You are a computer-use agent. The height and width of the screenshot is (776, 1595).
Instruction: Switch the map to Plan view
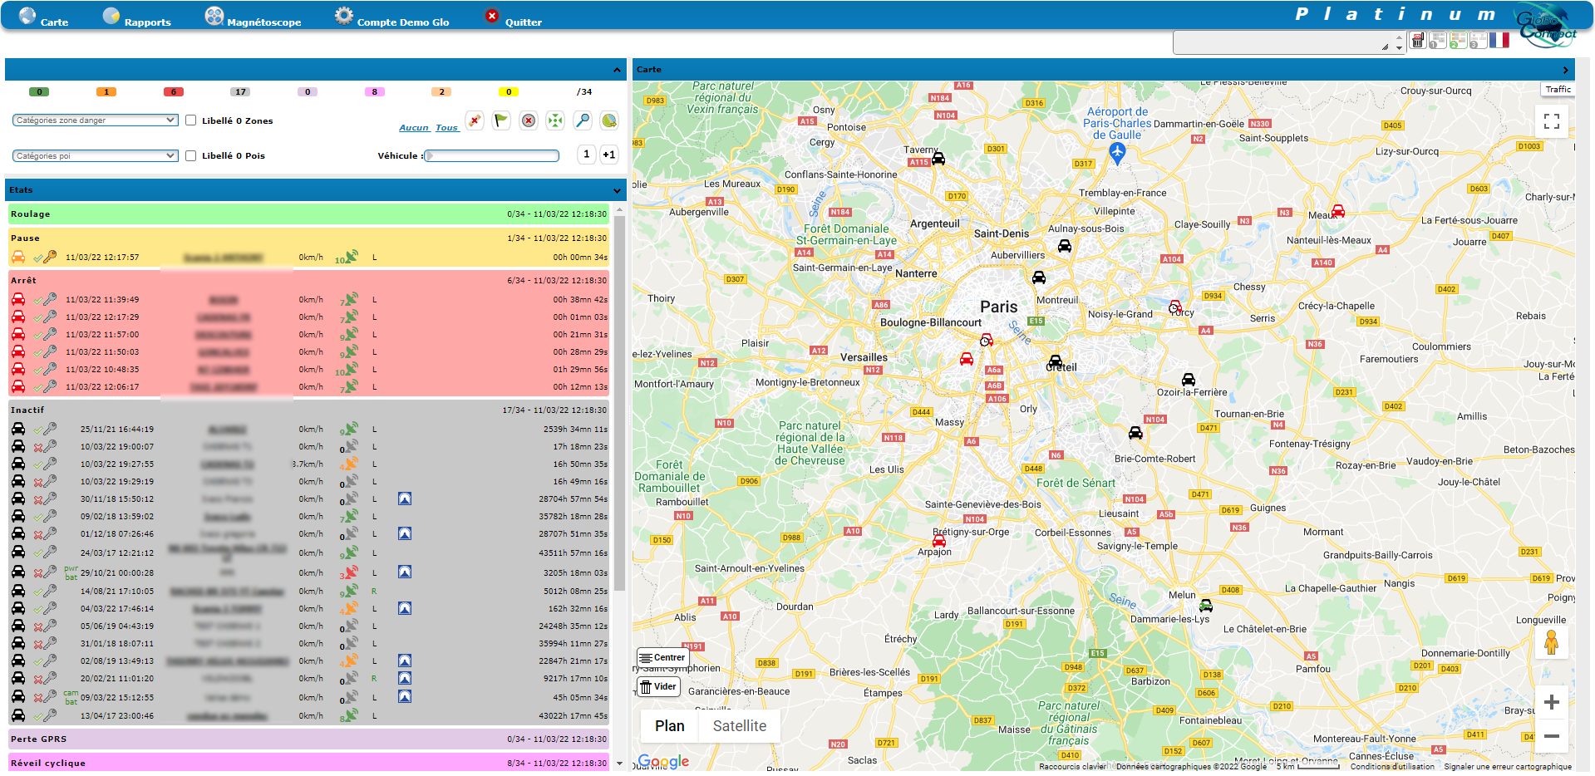click(670, 726)
